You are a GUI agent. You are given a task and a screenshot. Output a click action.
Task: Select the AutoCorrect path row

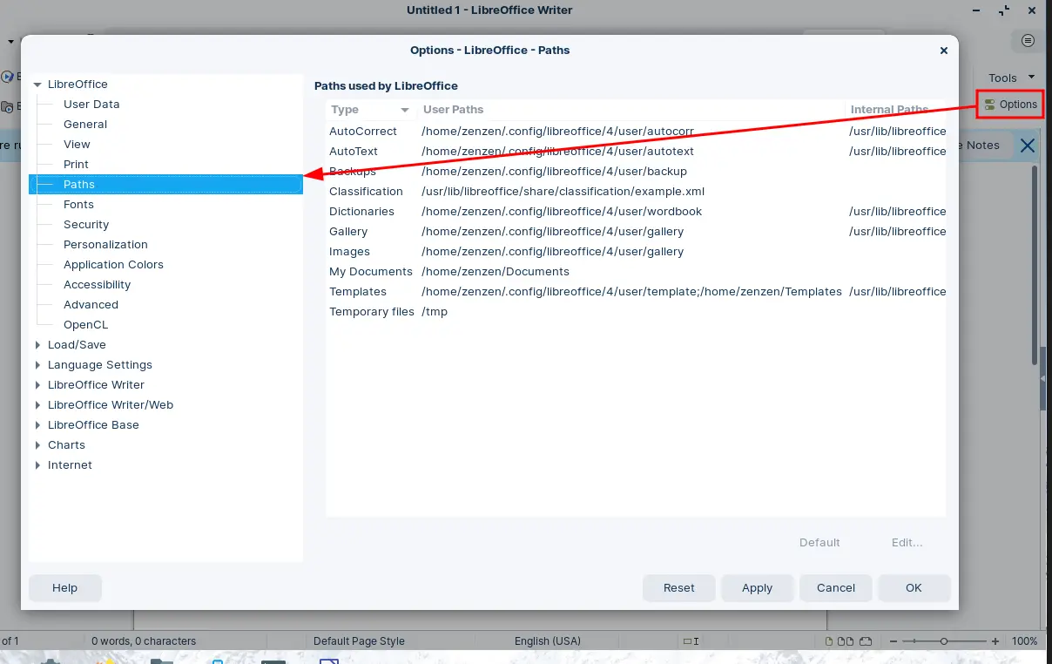click(636, 132)
